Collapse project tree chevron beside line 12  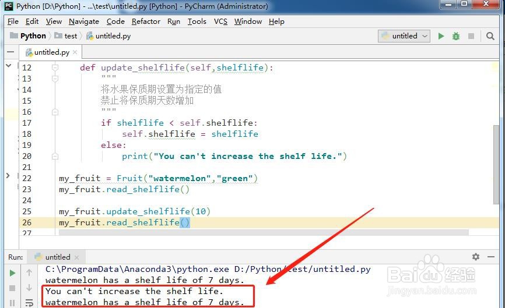point(9,66)
